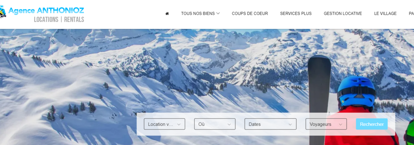This screenshot has height=145, width=414.
Task: Click the Locations | Rentals tagline
Action: click(x=59, y=20)
